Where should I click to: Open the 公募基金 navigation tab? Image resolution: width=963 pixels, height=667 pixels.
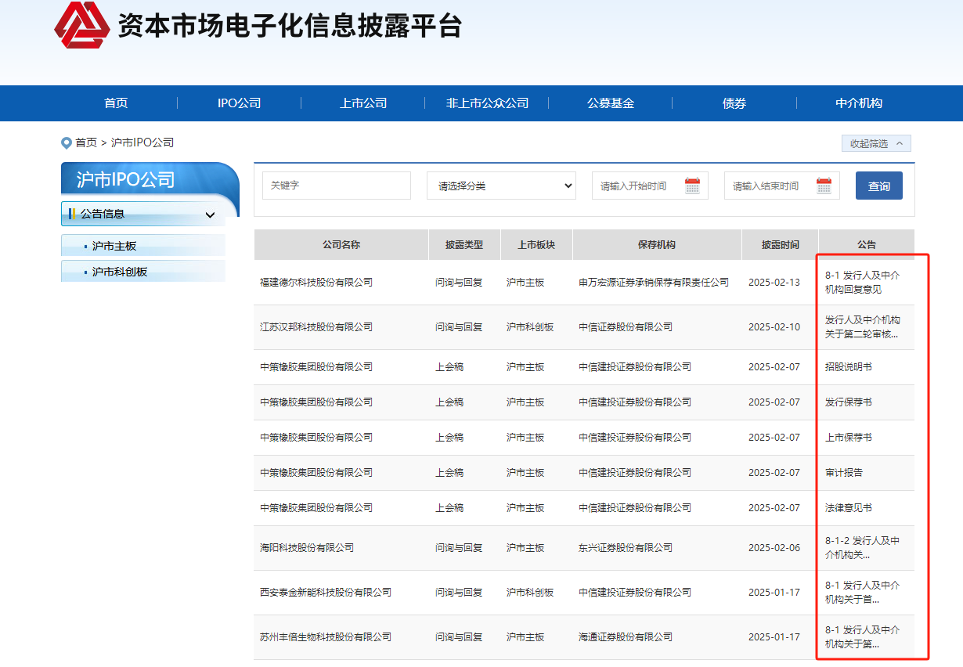[x=611, y=103]
